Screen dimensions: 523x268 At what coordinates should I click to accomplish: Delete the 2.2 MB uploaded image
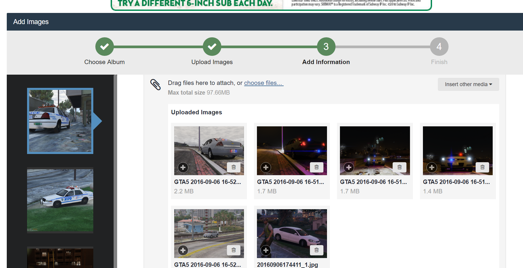pos(234,167)
